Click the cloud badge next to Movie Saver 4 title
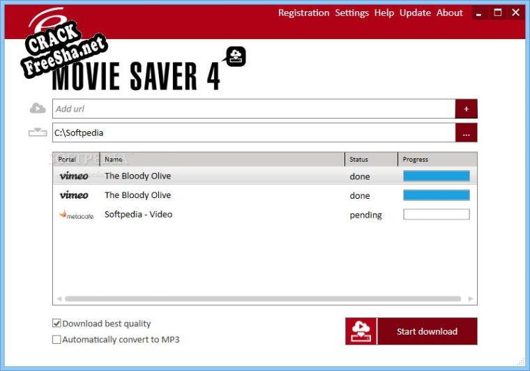530x371 pixels. pyautogui.click(x=236, y=56)
